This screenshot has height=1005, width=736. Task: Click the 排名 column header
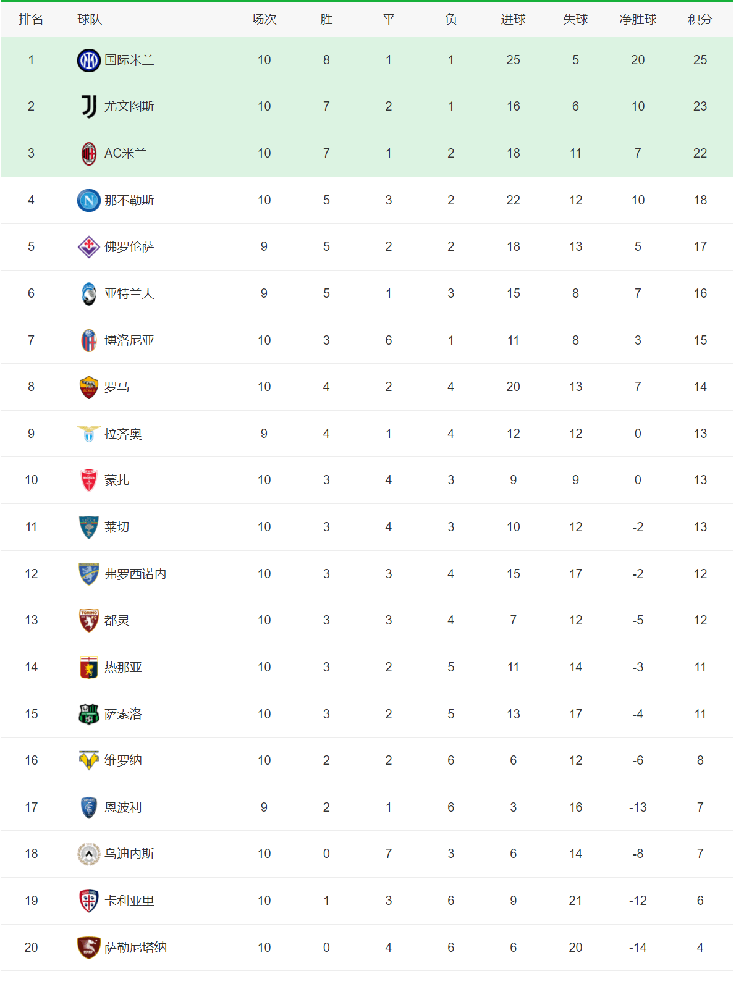point(31,20)
